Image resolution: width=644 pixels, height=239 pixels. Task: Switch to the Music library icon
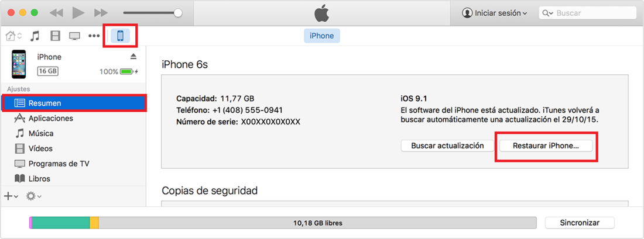click(35, 36)
